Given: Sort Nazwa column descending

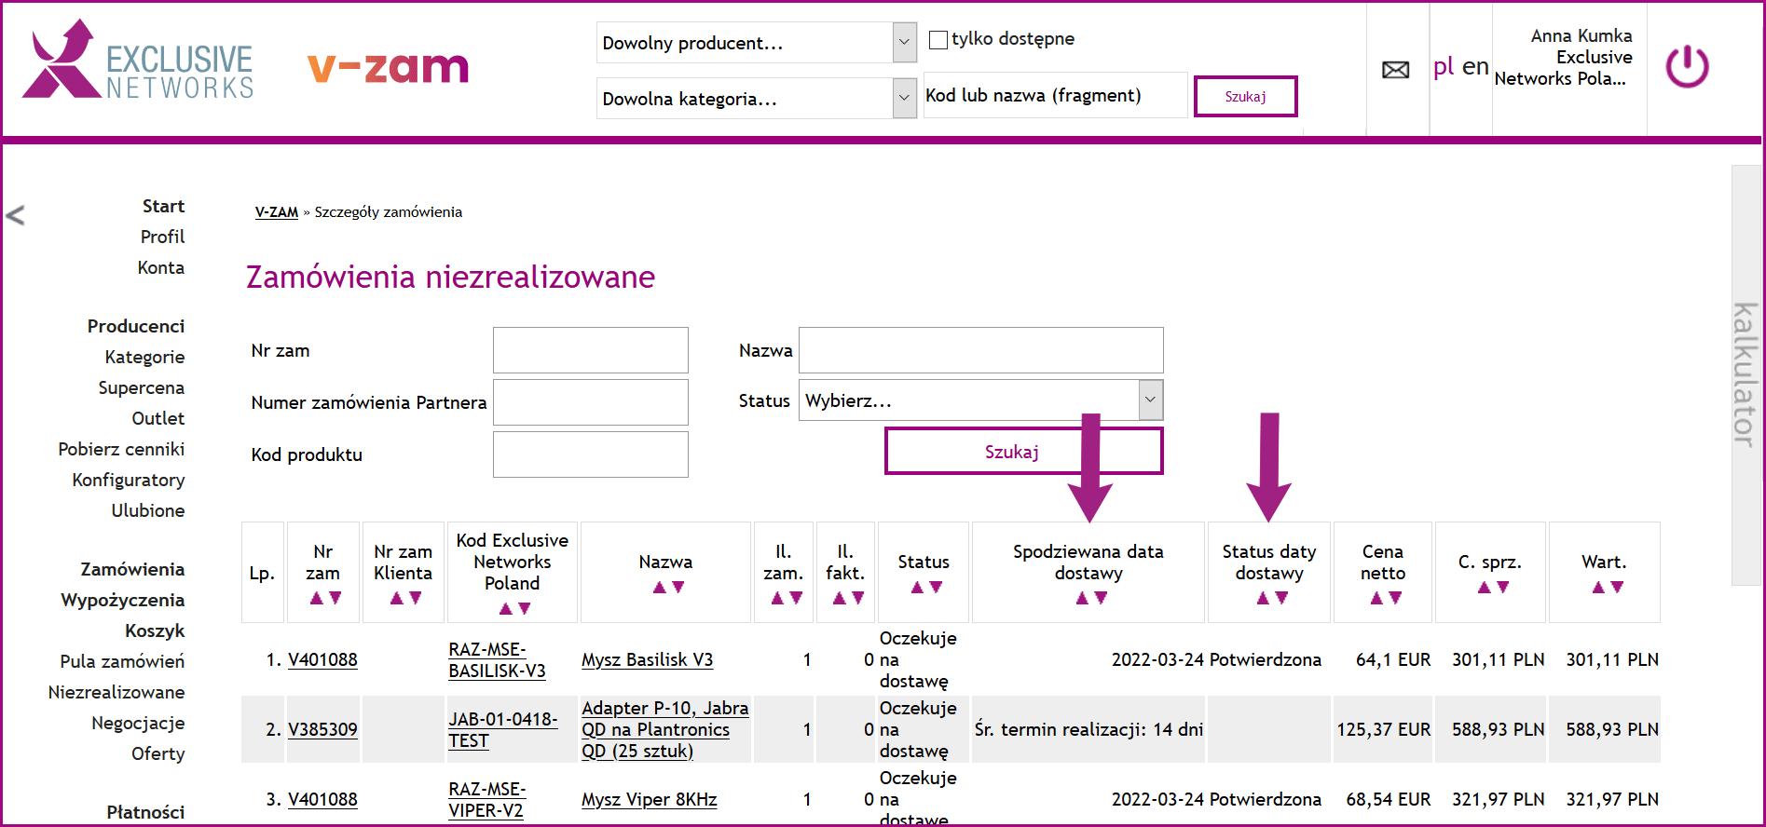Looking at the screenshot, I should [678, 588].
